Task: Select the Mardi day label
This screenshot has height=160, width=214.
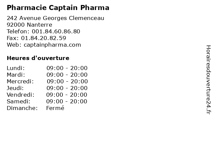Action: (16, 75)
